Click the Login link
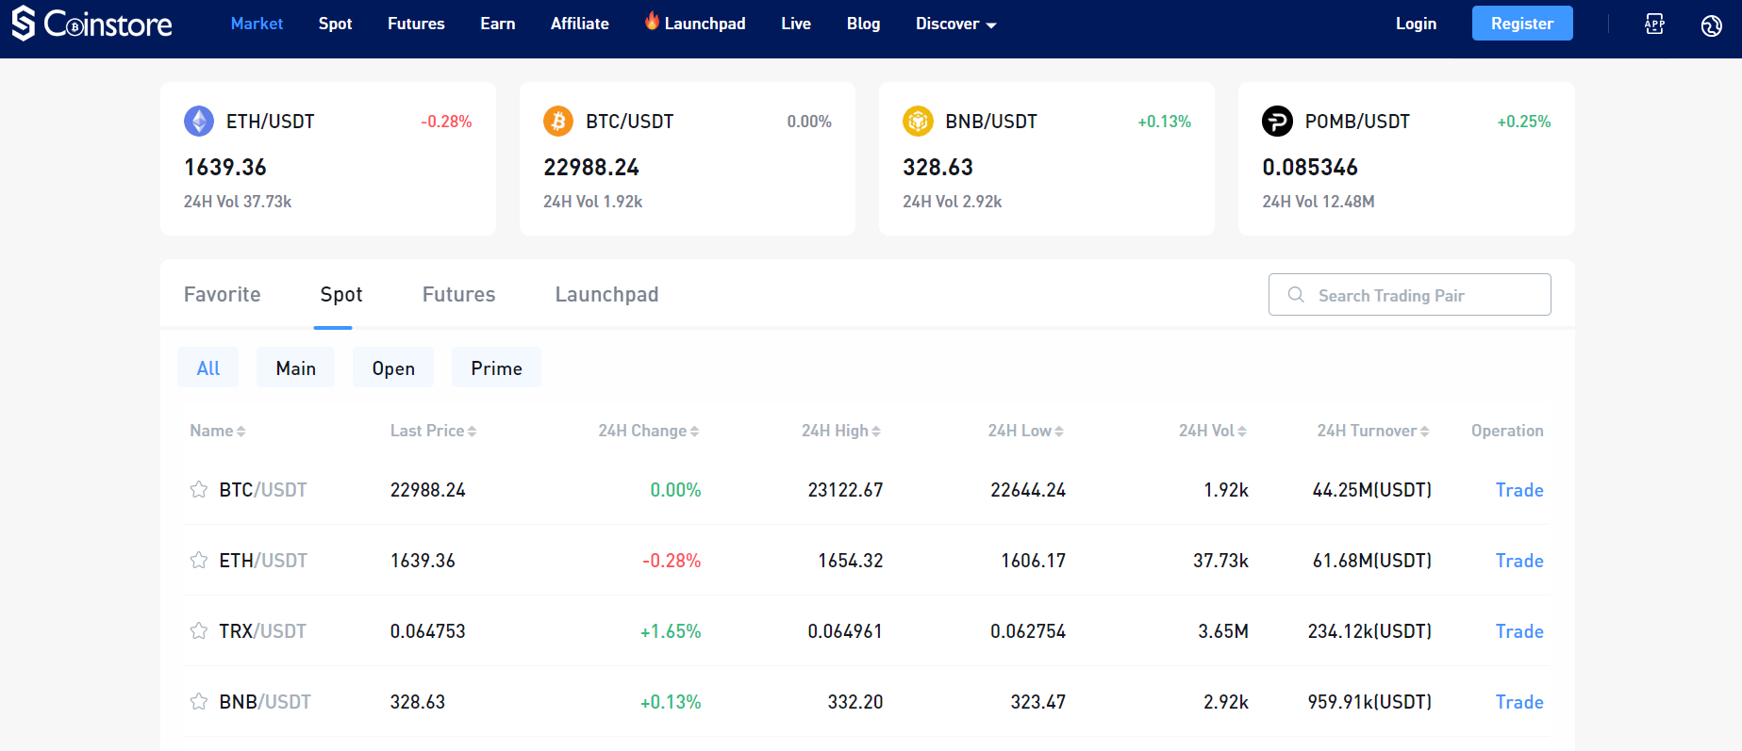 (x=1416, y=24)
